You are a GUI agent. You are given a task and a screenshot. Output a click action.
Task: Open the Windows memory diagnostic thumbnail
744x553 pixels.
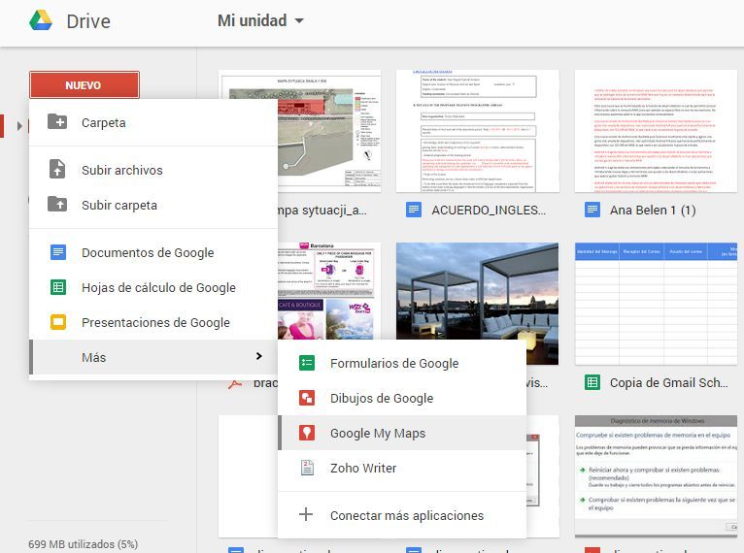657,476
